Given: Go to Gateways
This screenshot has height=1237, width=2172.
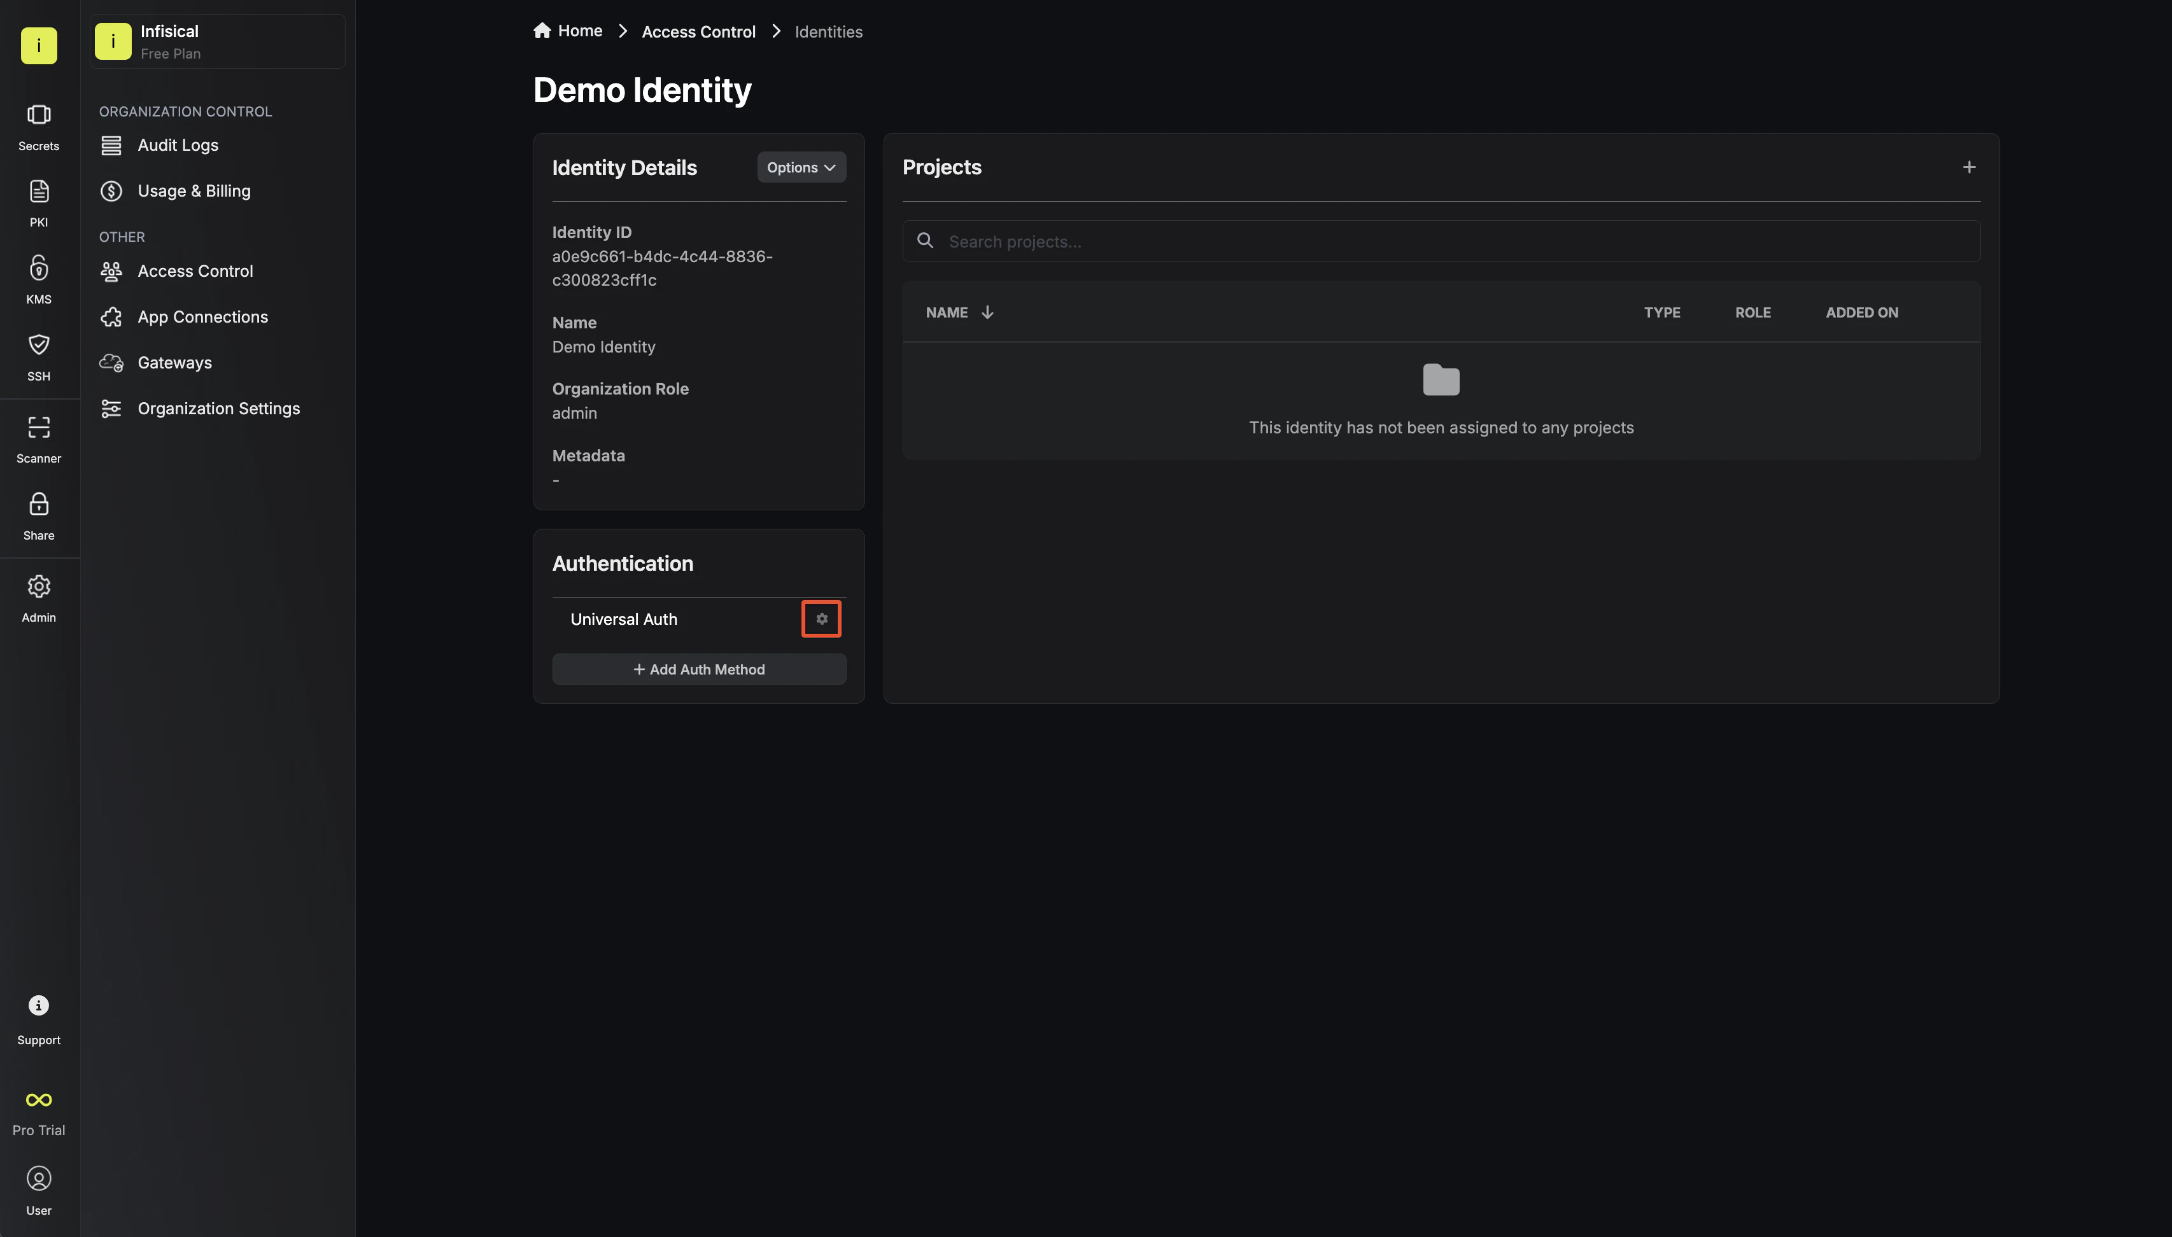Looking at the screenshot, I should [174, 363].
